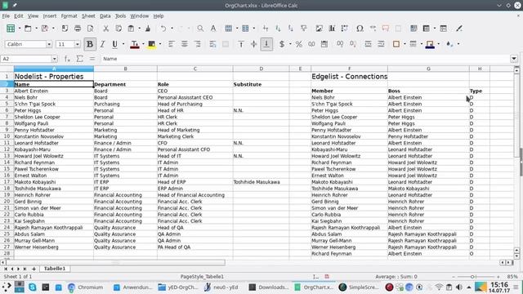
Task: Click the 85% zoom level indicator
Action: [x=512, y=277]
